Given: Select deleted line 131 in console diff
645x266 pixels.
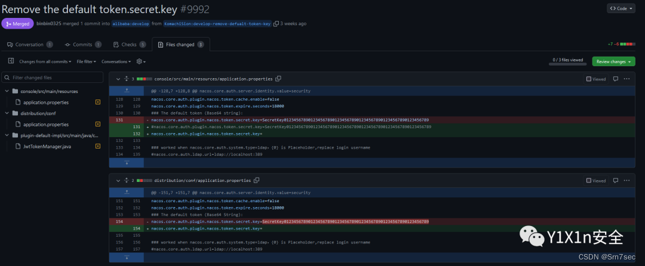Looking at the screenshot, I should 372,120.
